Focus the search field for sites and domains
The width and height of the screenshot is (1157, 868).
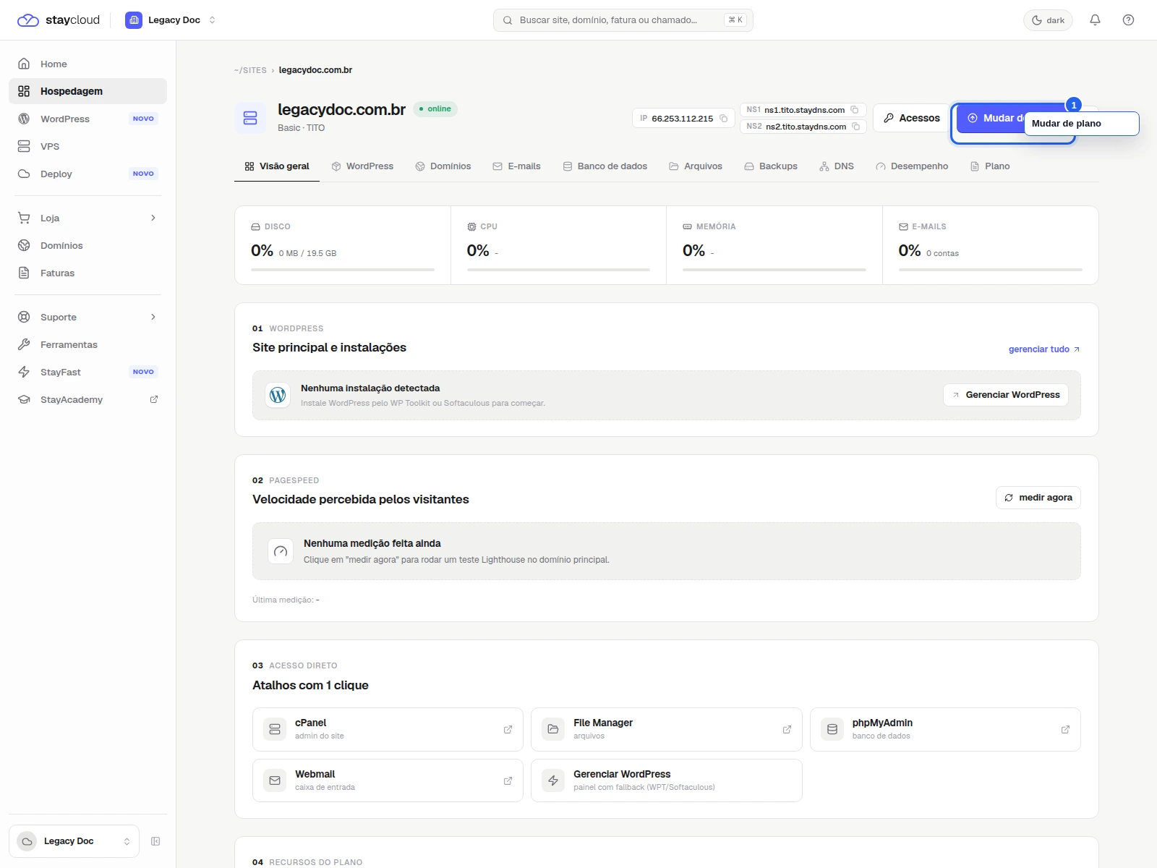[623, 20]
